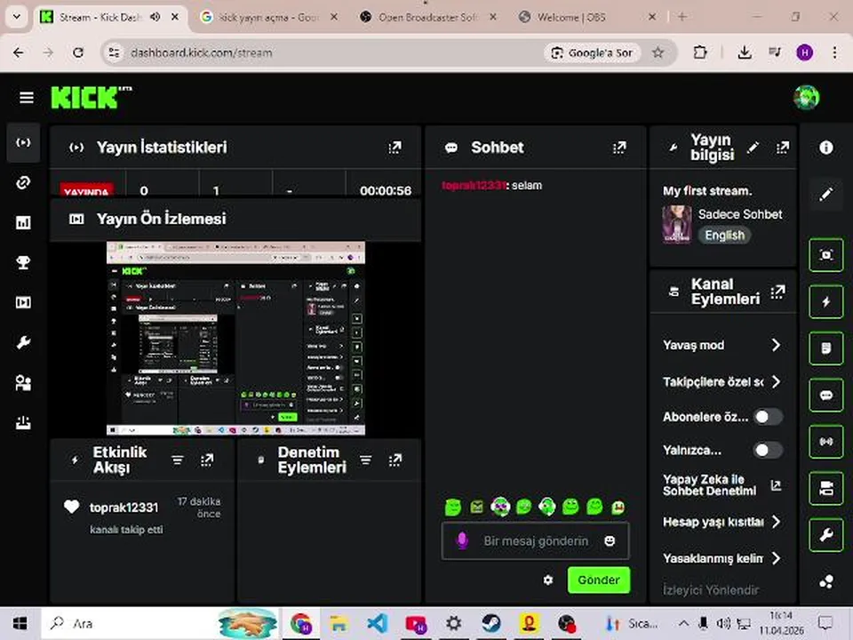Open the download tray sidebar icon
Image resolution: width=853 pixels, height=640 pixels.
23,423
